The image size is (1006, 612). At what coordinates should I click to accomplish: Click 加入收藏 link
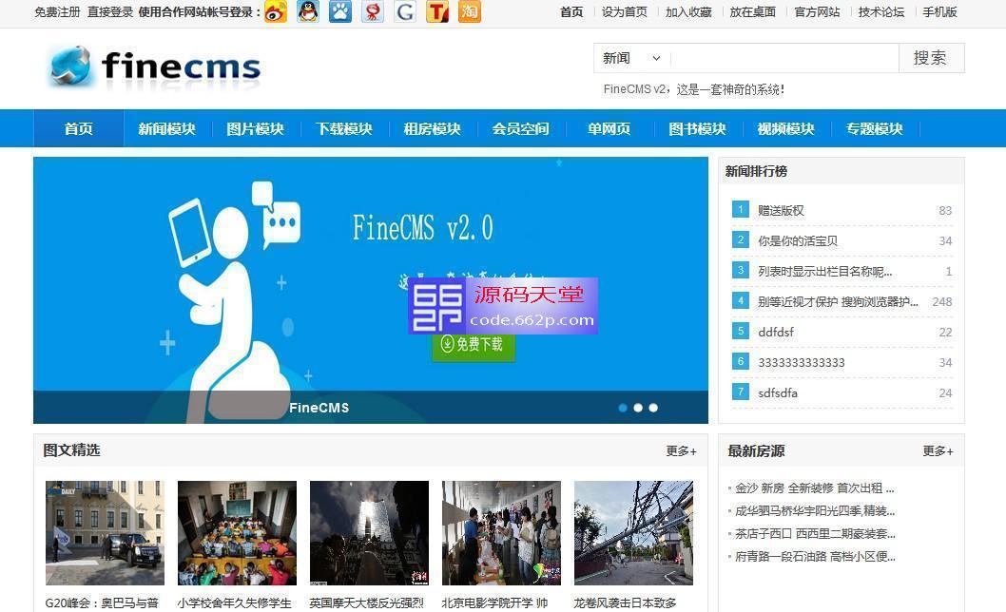point(688,11)
